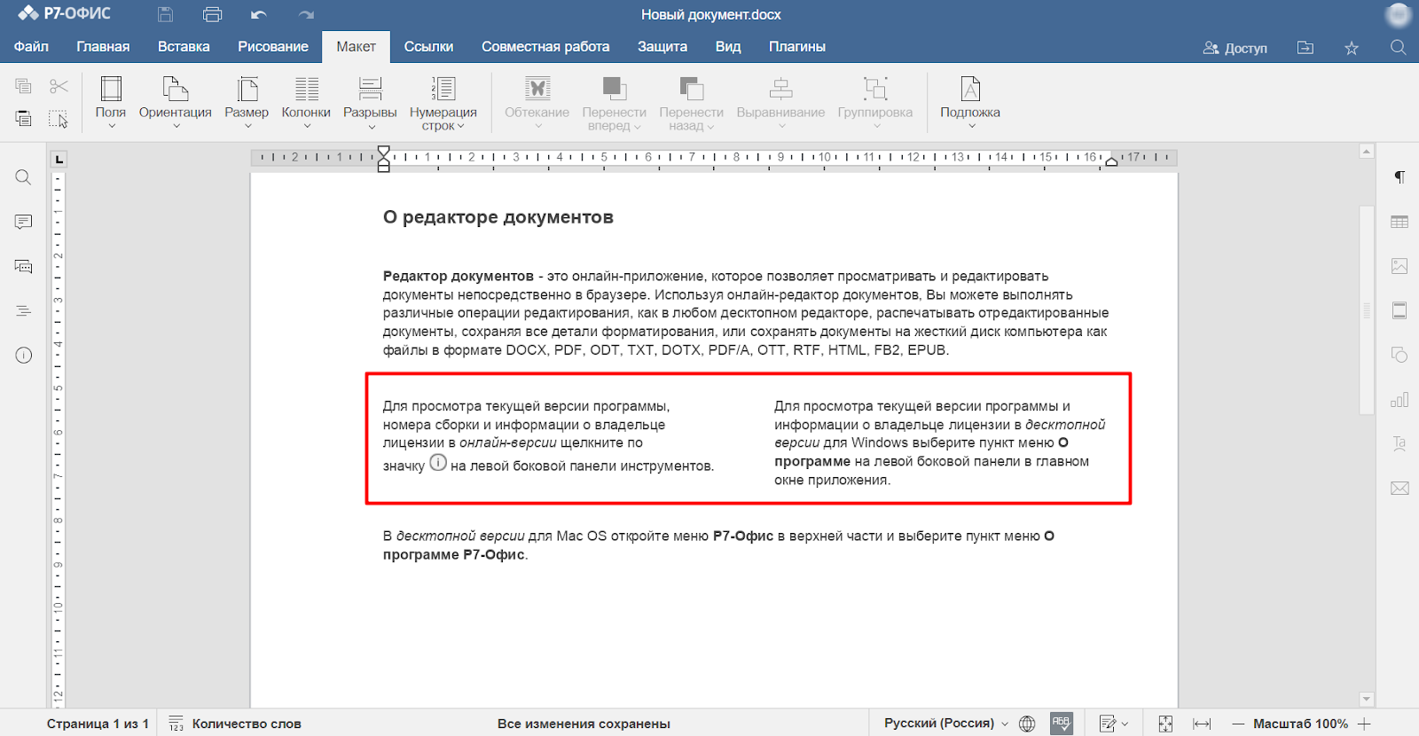This screenshot has width=1419, height=736.
Task: Open Header and footer settings in right sidebar
Action: (x=1399, y=310)
